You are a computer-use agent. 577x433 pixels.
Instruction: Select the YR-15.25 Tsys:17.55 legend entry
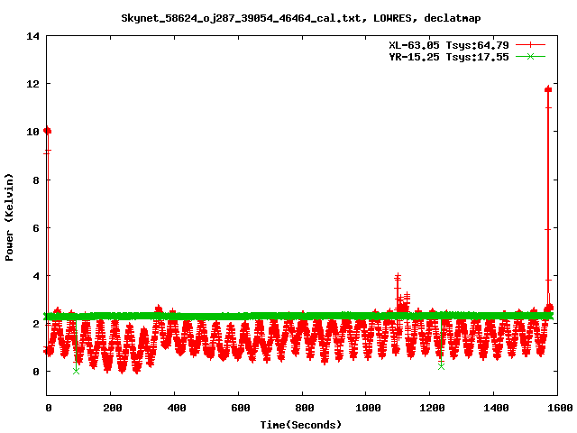pos(449,57)
